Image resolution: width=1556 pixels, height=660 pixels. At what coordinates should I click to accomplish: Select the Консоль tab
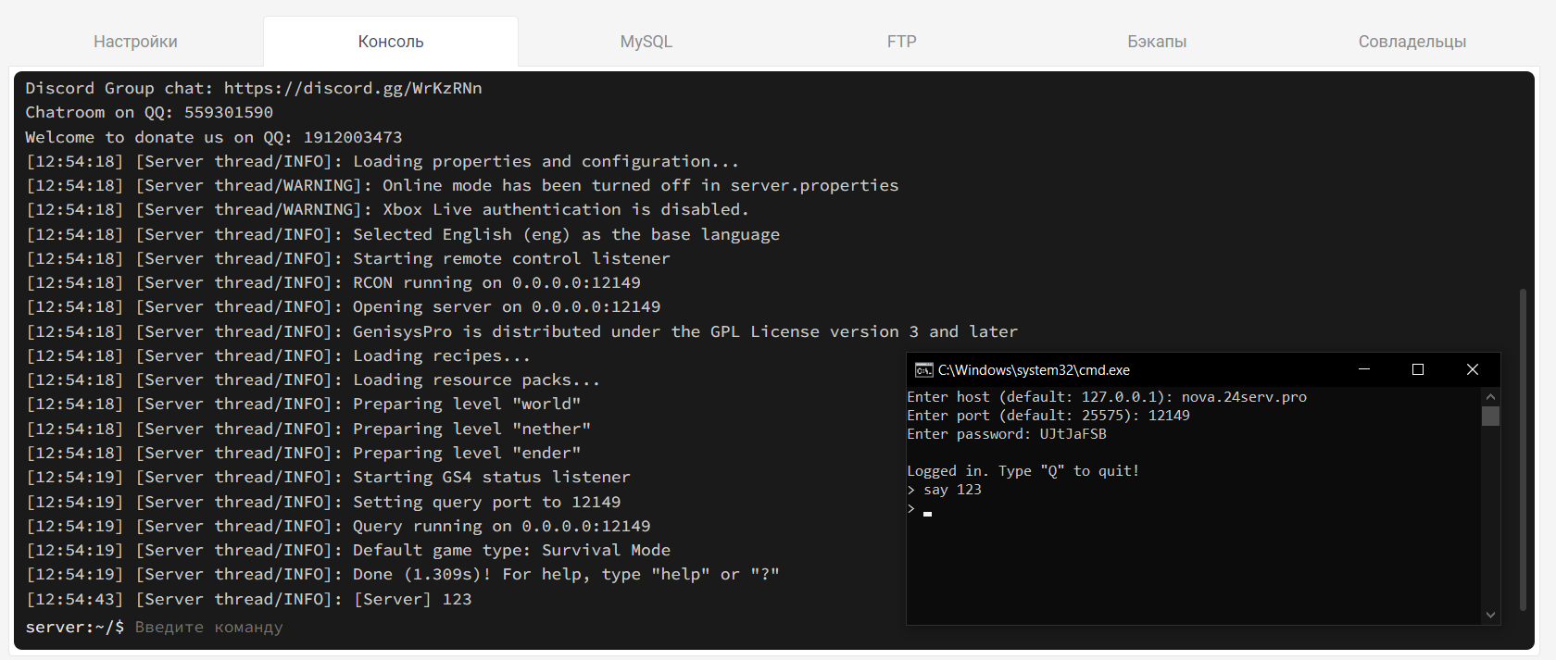point(390,42)
